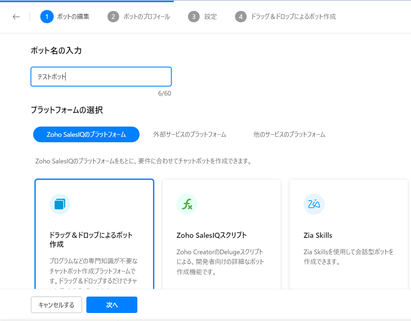This screenshot has width=411, height=321.
Task: Select step 2 number circle
Action: (x=113, y=16)
